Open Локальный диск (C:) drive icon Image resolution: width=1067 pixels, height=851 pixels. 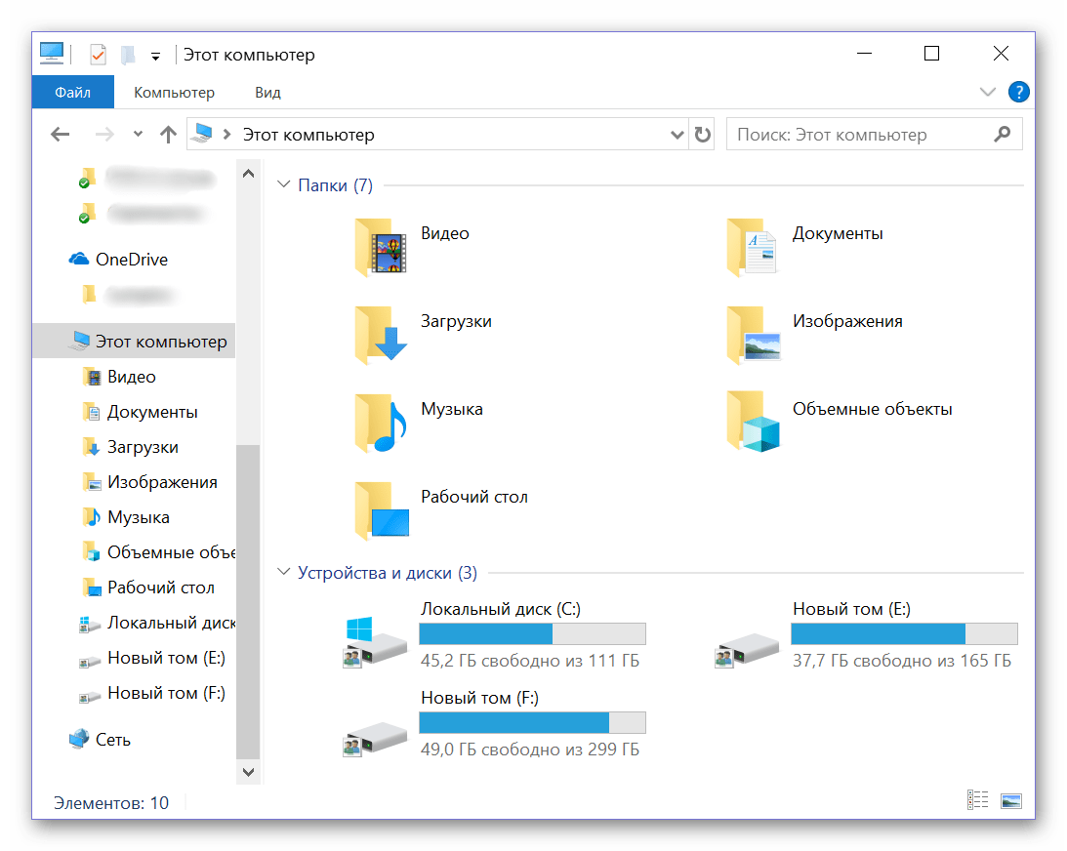coord(376,641)
